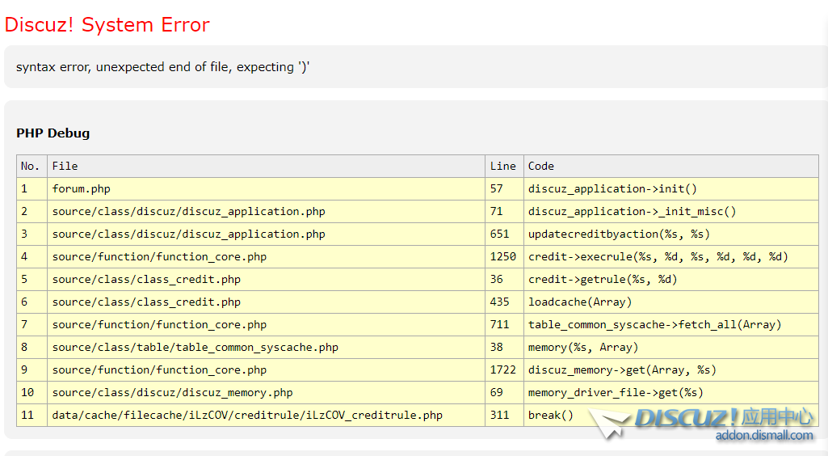
Task: Select 'table_common_syscache->fetch_all(Array)' code cell
Action: pos(671,325)
